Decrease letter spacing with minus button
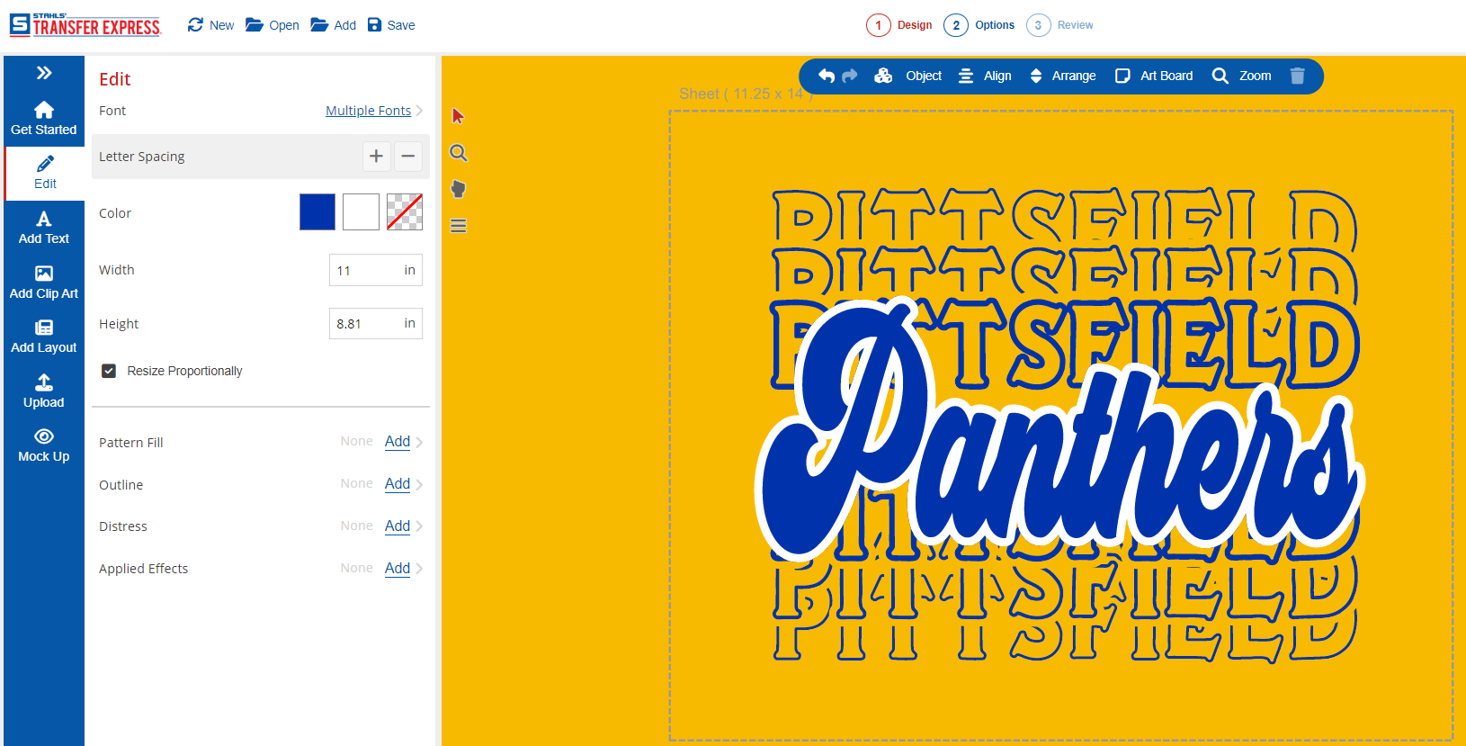 (407, 157)
